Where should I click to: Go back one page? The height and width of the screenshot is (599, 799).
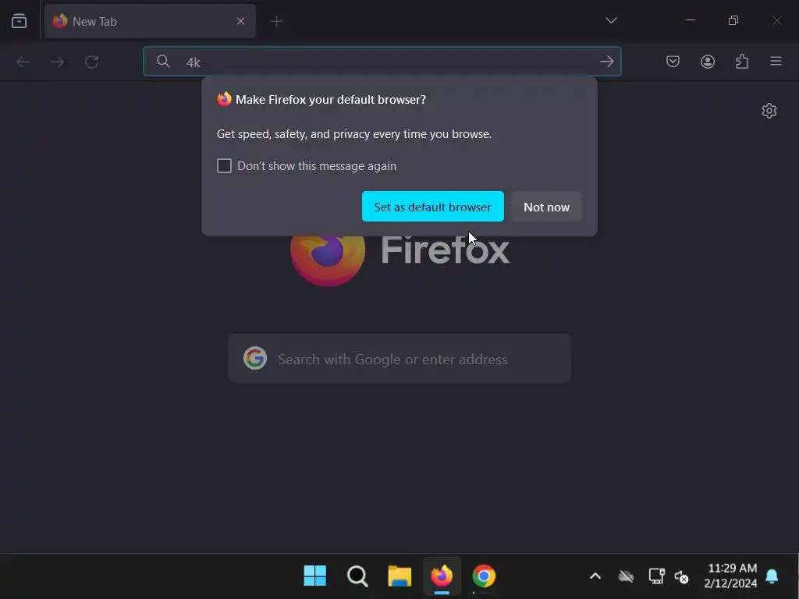pyautogui.click(x=23, y=62)
